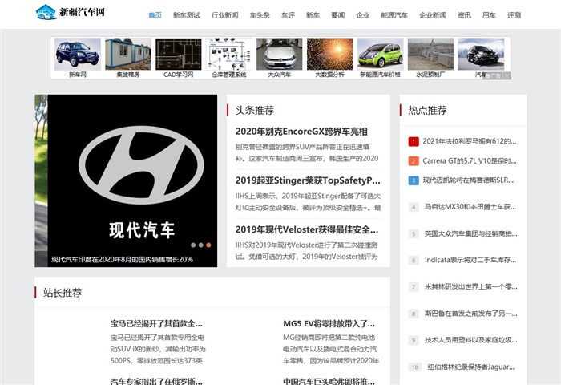Viewport: 561px width, 385px height.
Task: Select the second carousel dot
Action: [x=200, y=245]
